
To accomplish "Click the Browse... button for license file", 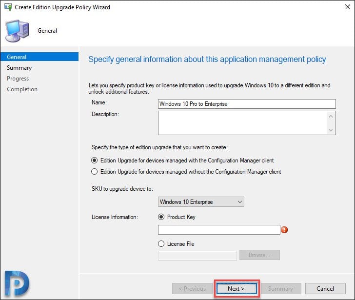I will [259, 255].
